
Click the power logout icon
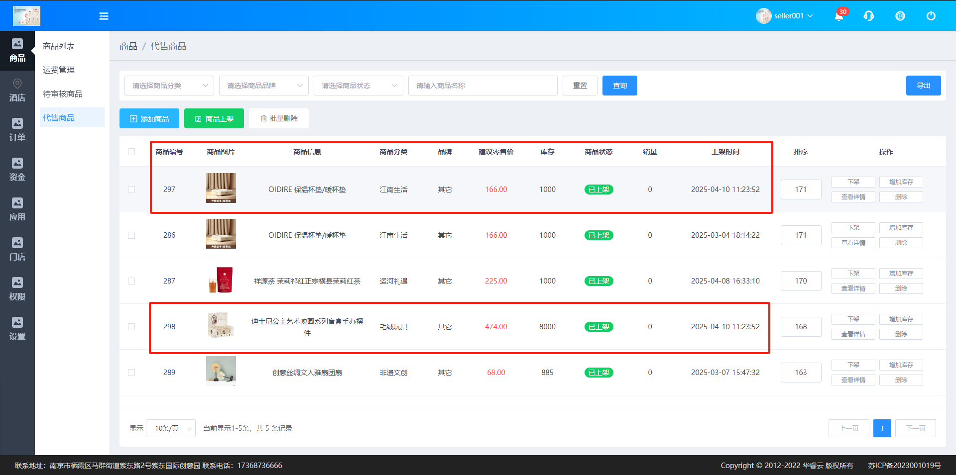(931, 16)
